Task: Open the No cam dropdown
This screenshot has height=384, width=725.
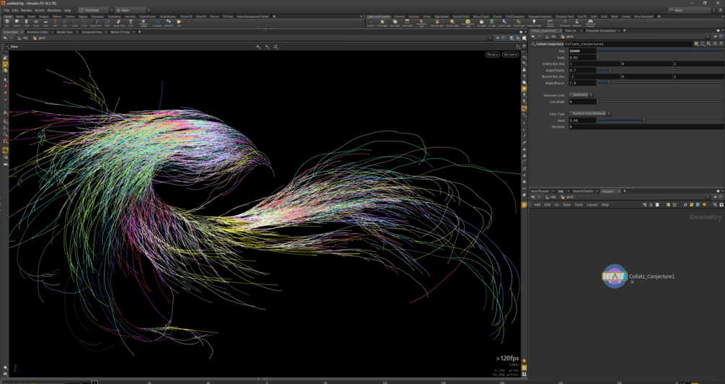Action: 510,55
